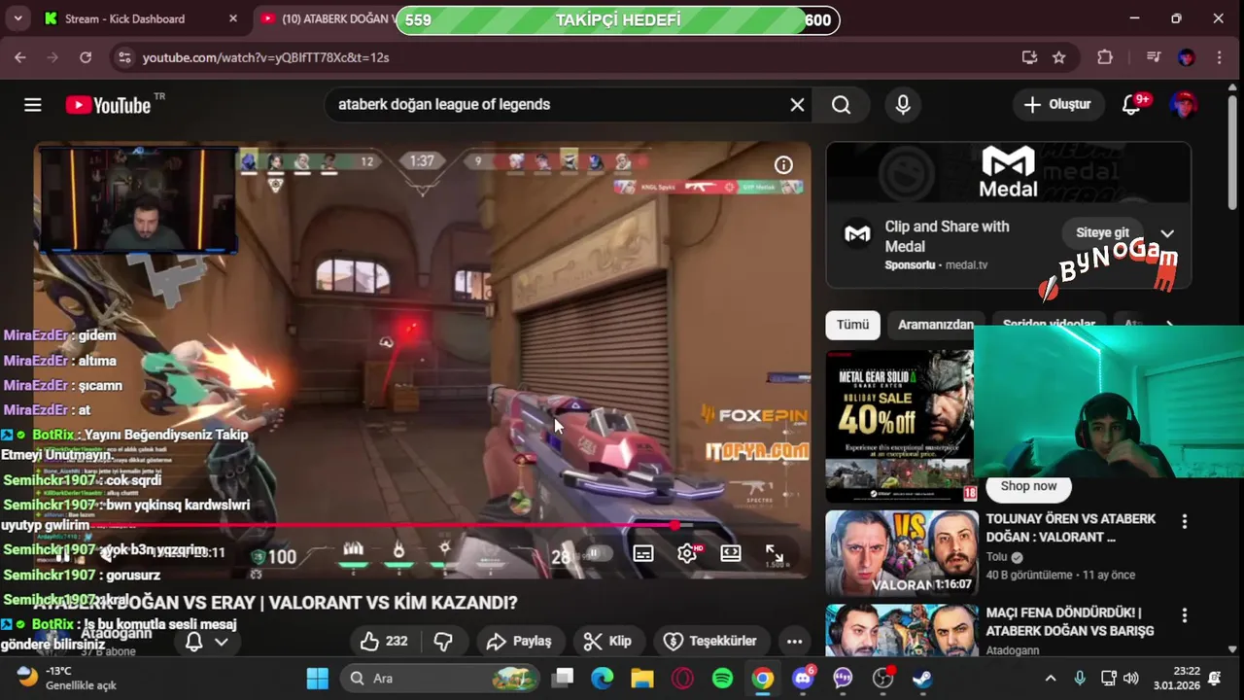
Task: Show video info card icon
Action: pos(783,165)
